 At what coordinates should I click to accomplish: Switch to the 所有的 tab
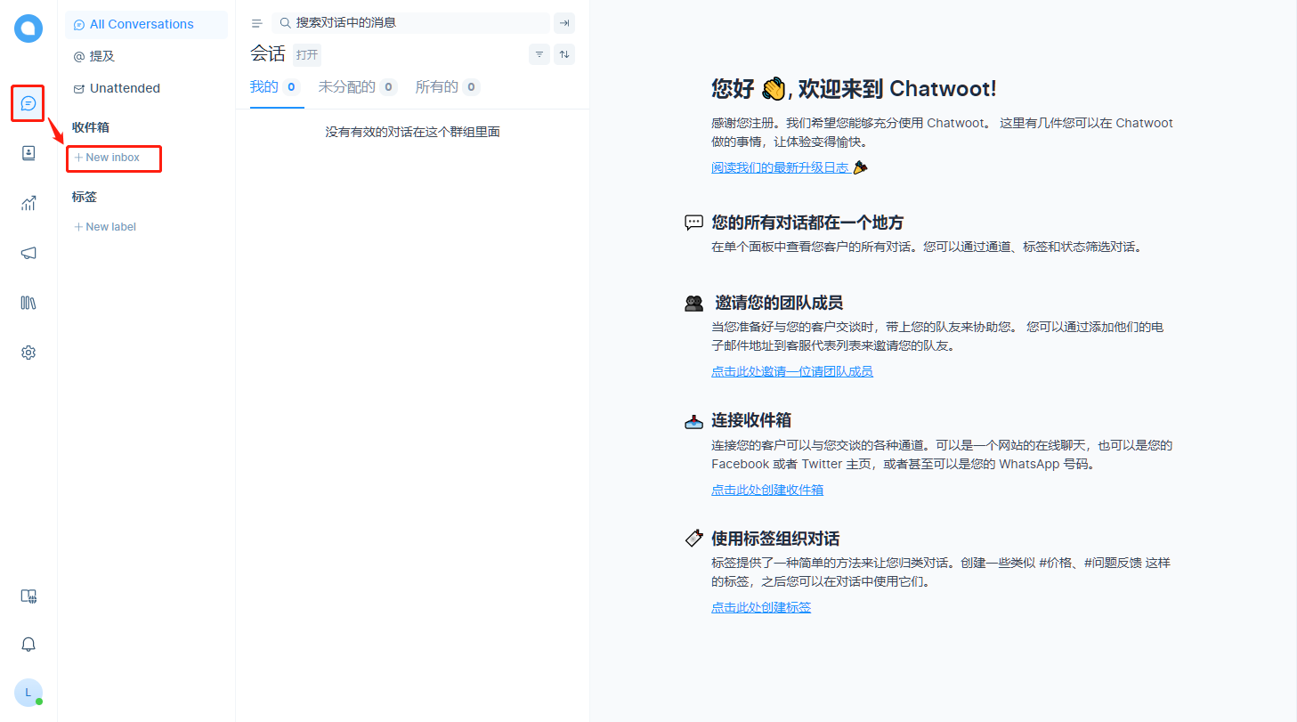(x=448, y=87)
